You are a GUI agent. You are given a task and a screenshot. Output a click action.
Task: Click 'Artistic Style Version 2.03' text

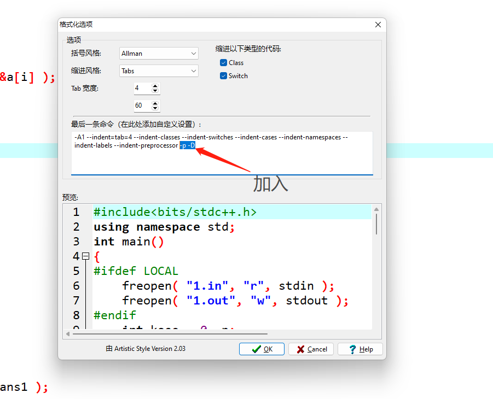[150, 349]
